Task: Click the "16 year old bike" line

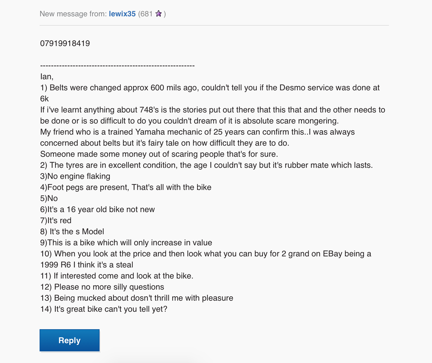Action: (x=98, y=209)
